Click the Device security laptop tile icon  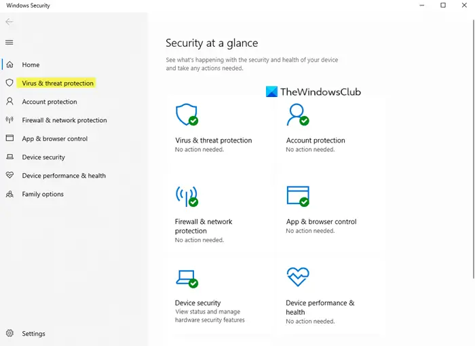(186, 277)
